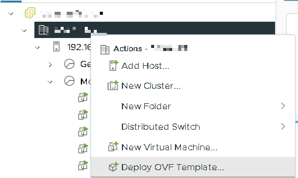298x178 pixels.
Task: Click the Deploy OVF Template icon
Action: tap(113, 167)
